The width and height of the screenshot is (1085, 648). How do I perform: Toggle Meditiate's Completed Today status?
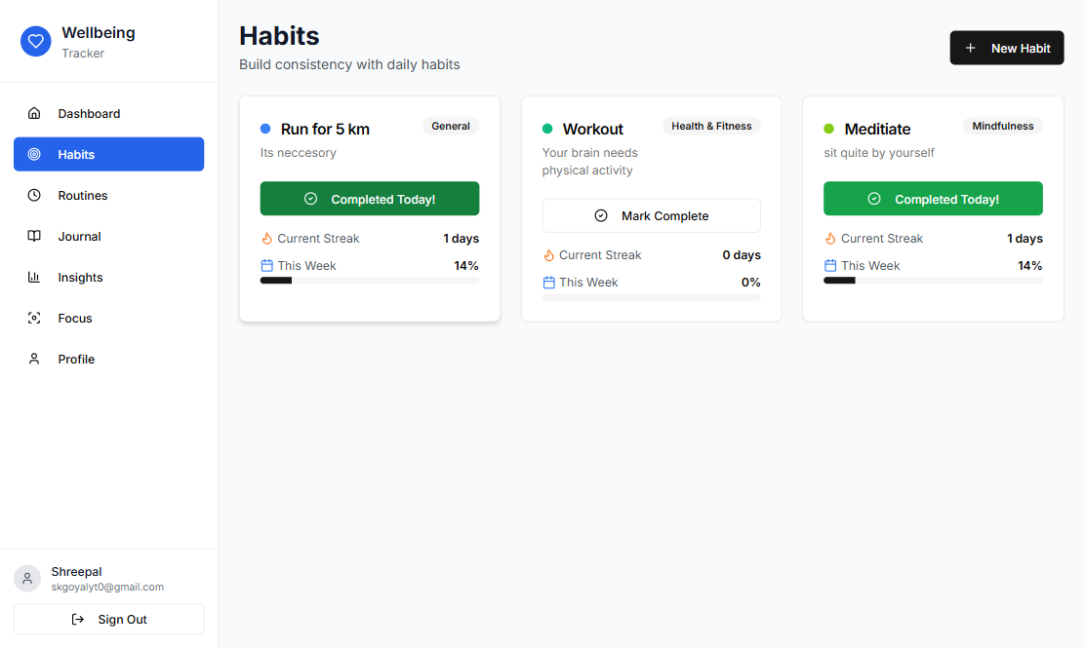(932, 198)
